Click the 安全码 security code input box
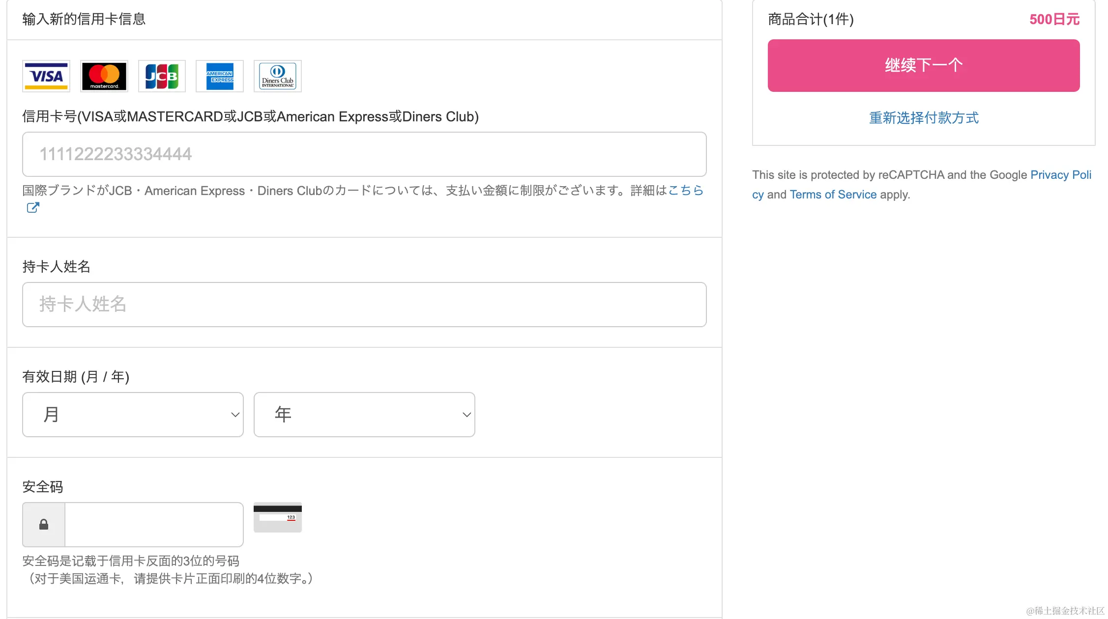The height and width of the screenshot is (619, 1108). [x=154, y=525]
